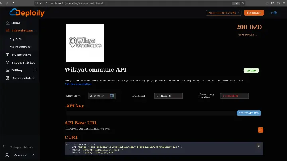Image resolution: width=287 pixels, height=161 pixels.
Task: Click the WilayaCommune logo thumbnail
Action: (x=85, y=43)
